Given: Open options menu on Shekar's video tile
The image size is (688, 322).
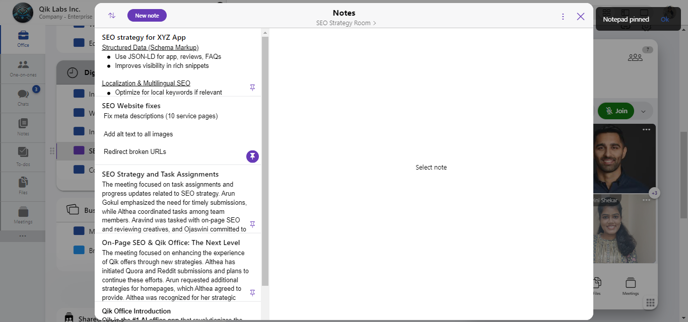Looking at the screenshot, I should (646, 200).
